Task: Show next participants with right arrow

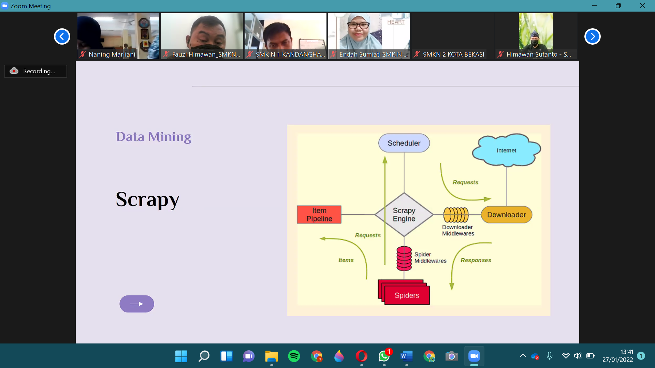Action: 592,36
